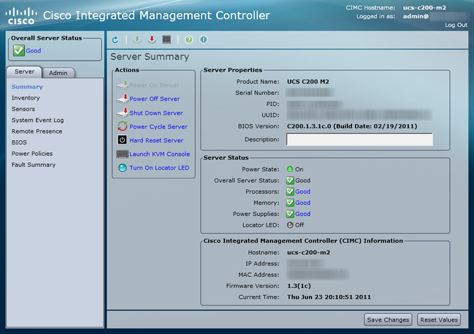The image size is (474, 334).
Task: Click the Locator LED Off value
Action: click(x=299, y=225)
